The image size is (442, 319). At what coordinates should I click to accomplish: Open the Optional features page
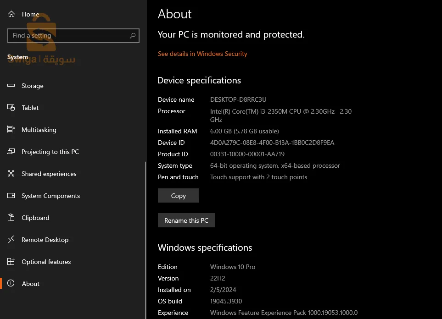[x=46, y=262]
